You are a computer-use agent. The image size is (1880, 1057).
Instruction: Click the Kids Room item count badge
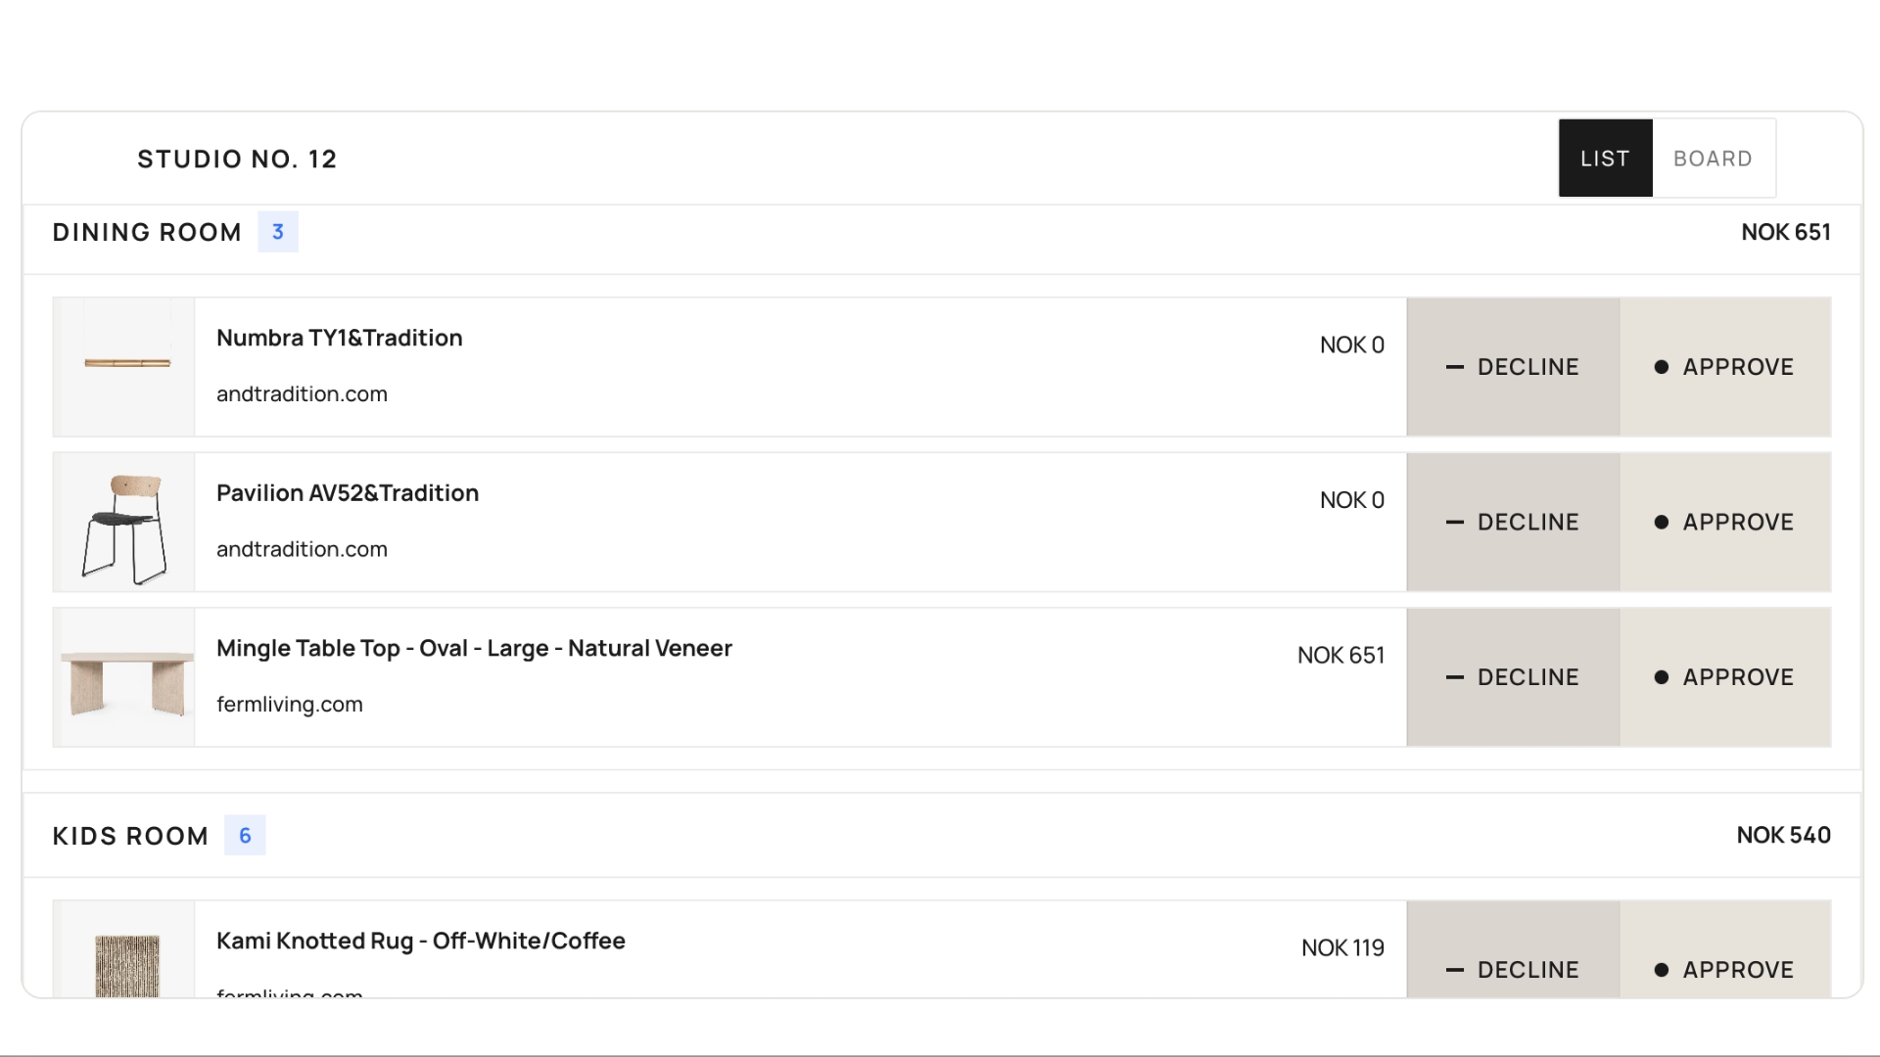(x=245, y=835)
